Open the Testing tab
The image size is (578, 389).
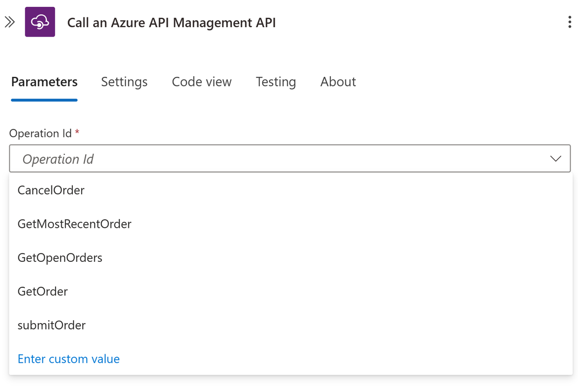[276, 81]
